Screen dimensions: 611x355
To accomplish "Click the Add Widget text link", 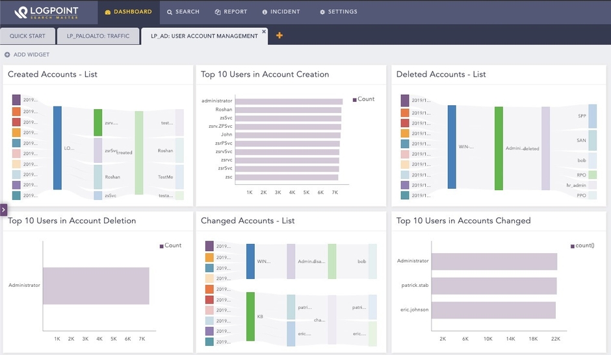I will click(x=31, y=55).
